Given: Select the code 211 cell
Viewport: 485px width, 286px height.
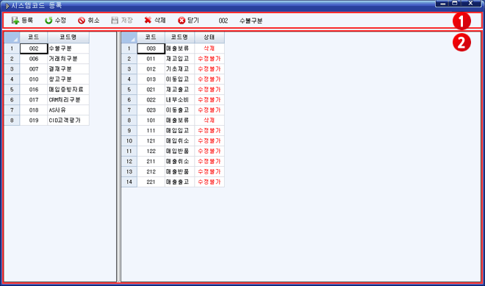Looking at the screenshot, I should click(x=151, y=161).
